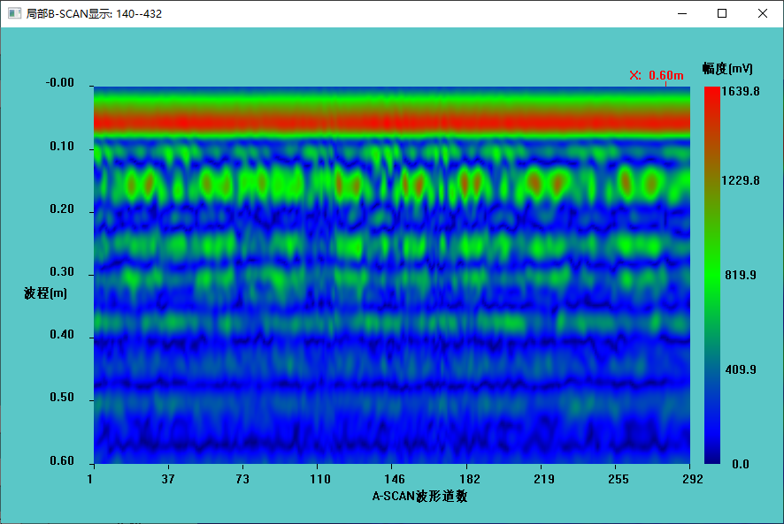784x524 pixels.
Task: Click the 波程(m) vertical axis label
Action: tap(45, 292)
